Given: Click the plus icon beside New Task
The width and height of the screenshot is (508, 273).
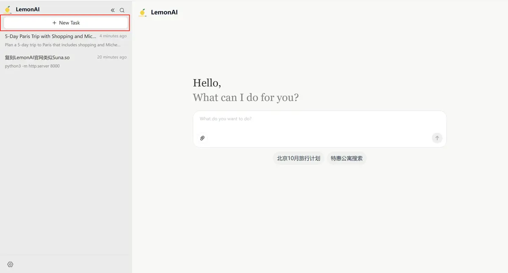Looking at the screenshot, I should [x=54, y=23].
